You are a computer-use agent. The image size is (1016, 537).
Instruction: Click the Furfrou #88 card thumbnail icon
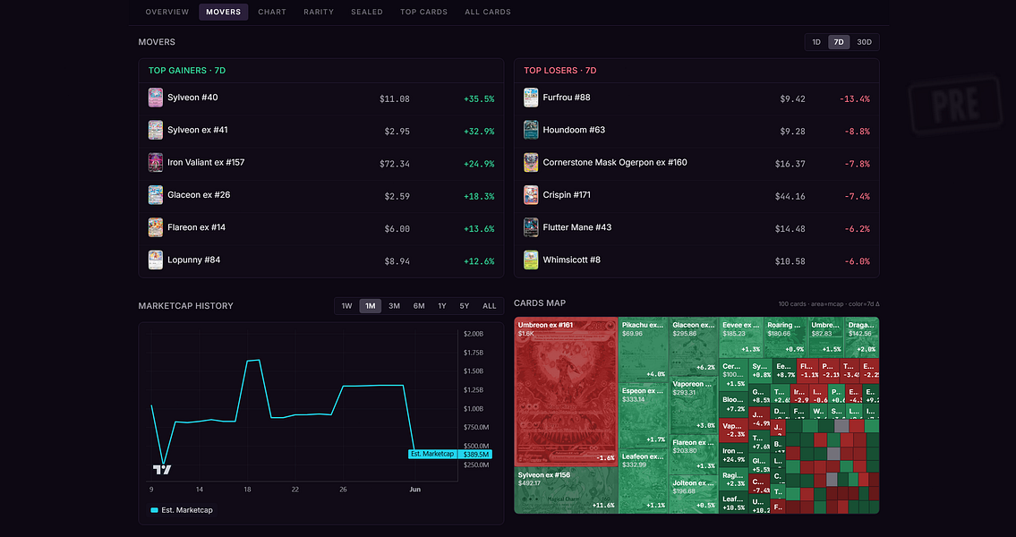(531, 98)
